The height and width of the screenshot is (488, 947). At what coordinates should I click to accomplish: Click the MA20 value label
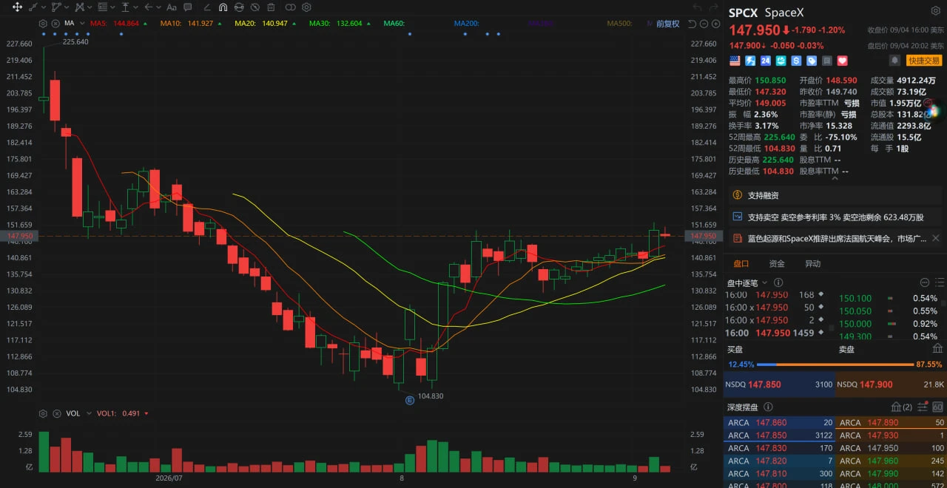point(261,24)
